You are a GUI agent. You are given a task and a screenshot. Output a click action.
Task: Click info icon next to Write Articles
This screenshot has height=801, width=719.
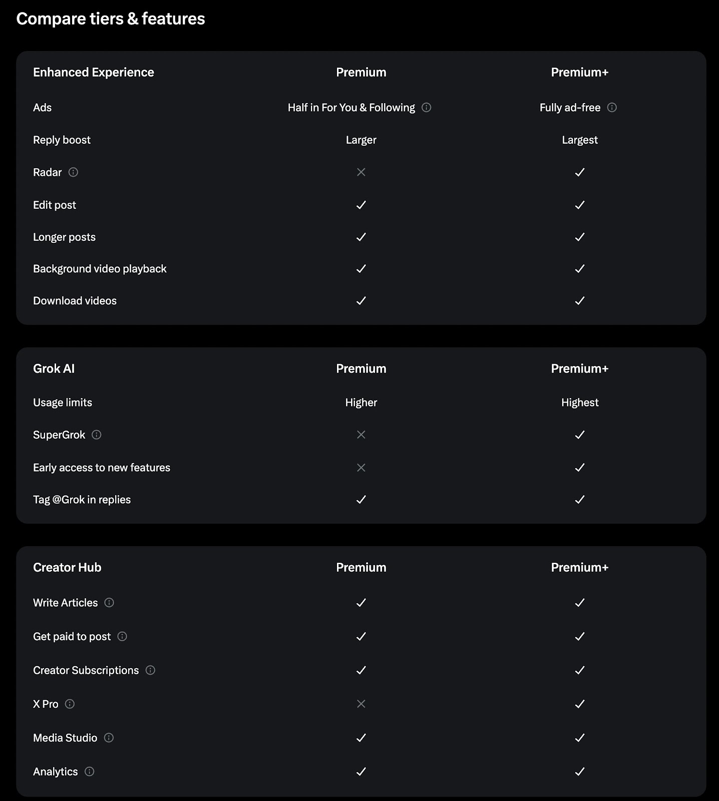pyautogui.click(x=109, y=603)
